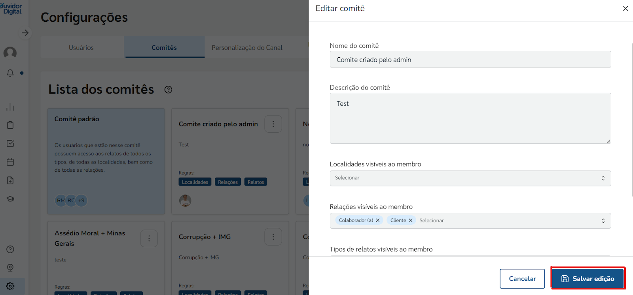633x295 pixels.
Task: Expand the sidebar with the arrow button
Action: [25, 33]
